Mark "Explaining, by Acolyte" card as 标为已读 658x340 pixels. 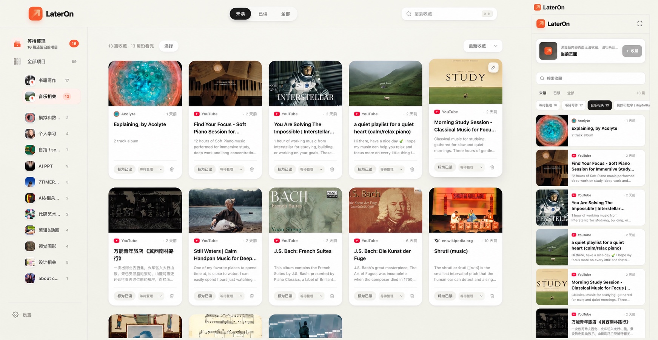[125, 170]
